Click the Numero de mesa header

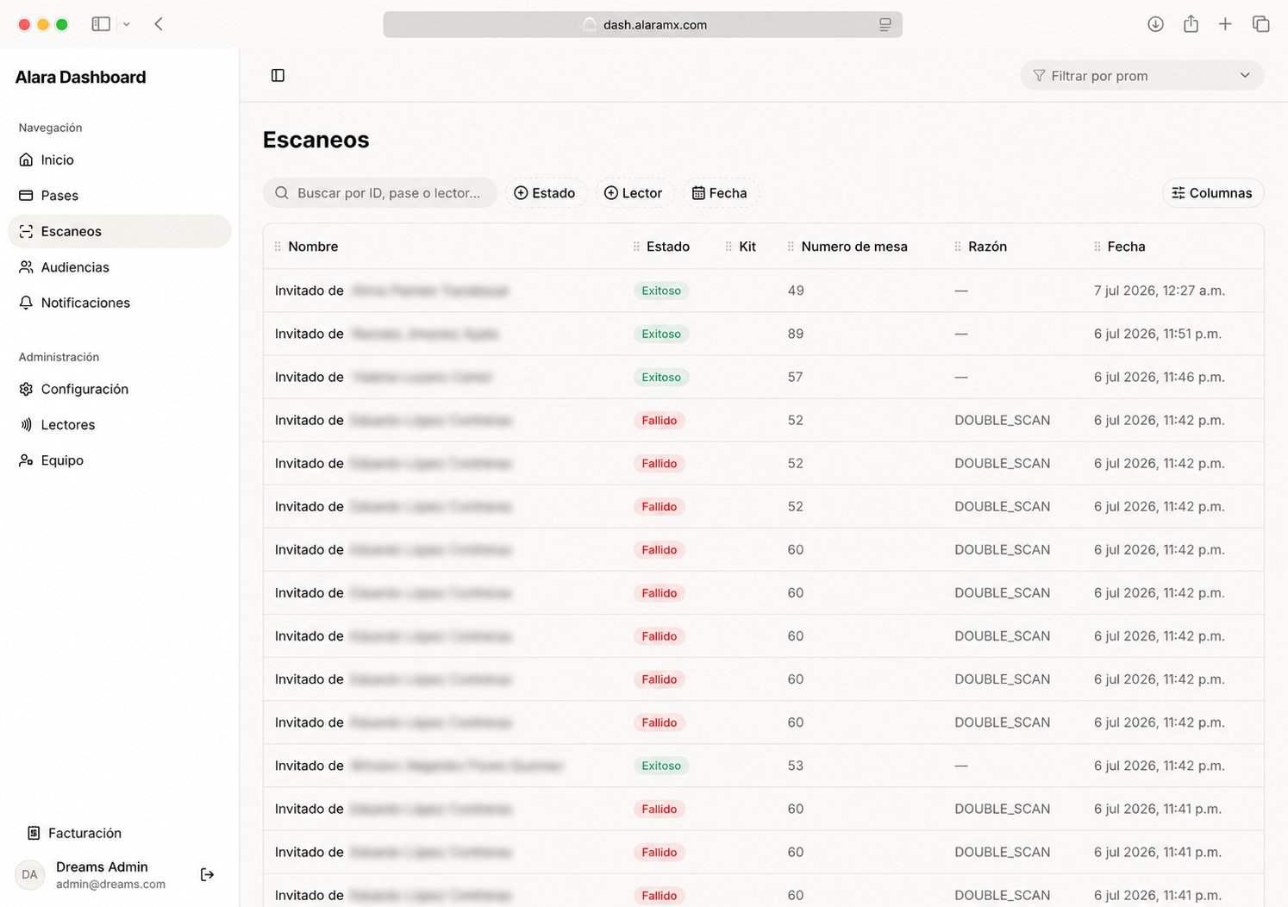(854, 247)
